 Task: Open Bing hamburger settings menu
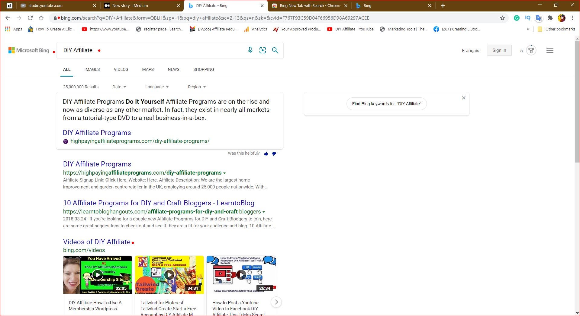550,50
